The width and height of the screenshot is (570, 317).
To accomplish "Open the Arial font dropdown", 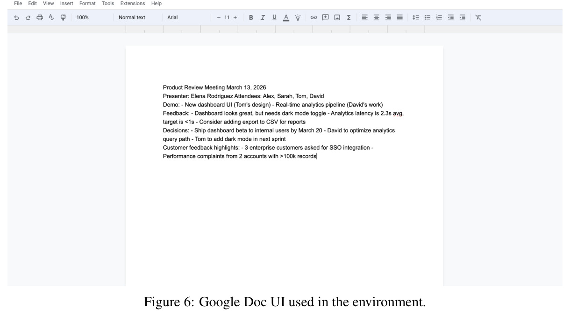I will coord(172,17).
